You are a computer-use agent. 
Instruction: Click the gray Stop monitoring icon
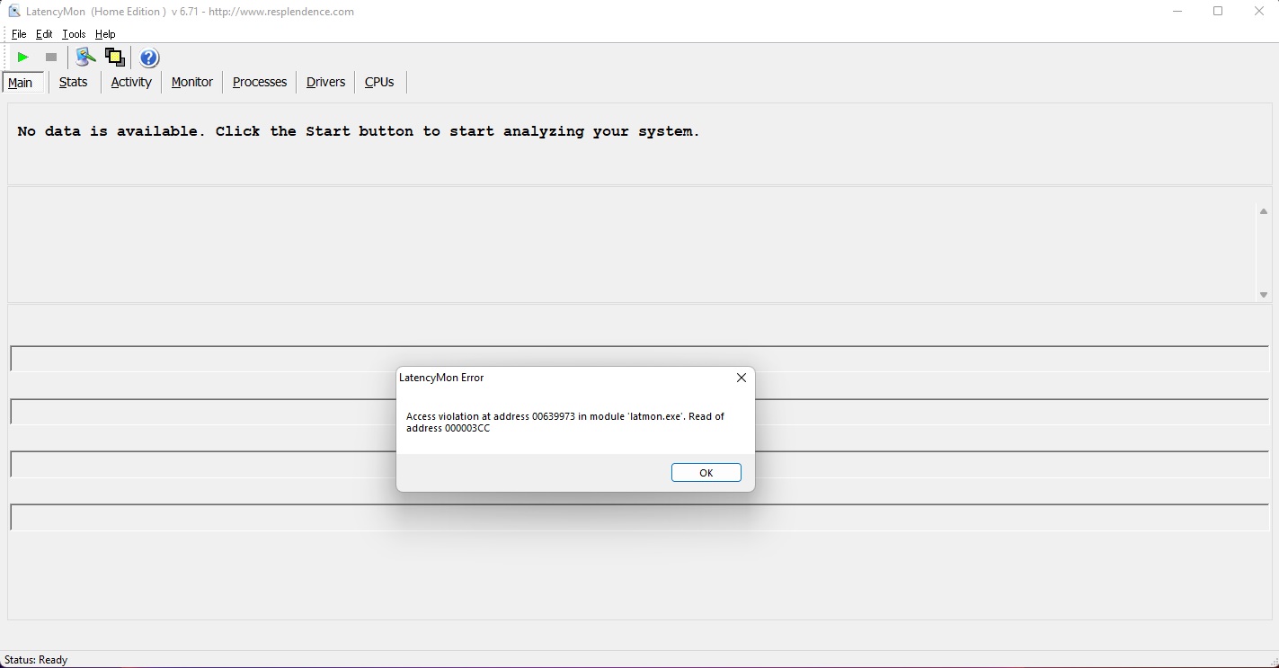51,58
